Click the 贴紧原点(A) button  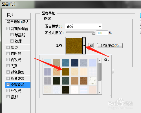110,46
